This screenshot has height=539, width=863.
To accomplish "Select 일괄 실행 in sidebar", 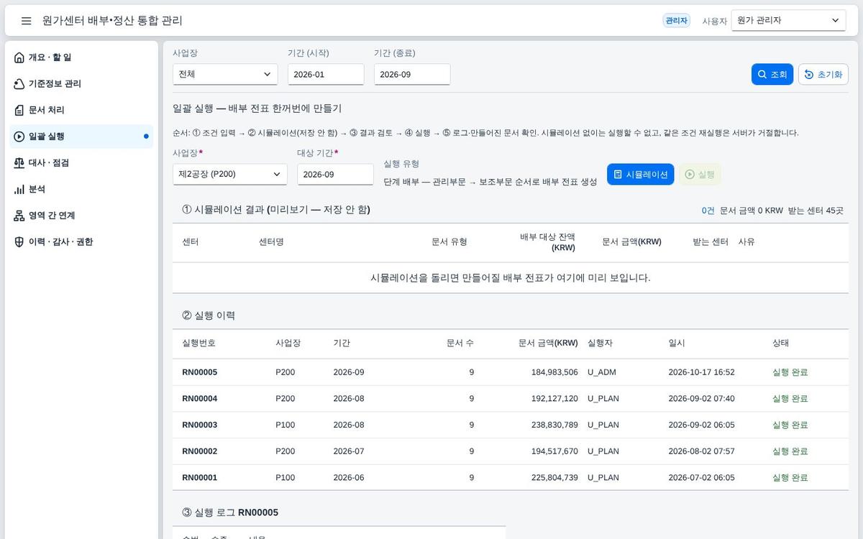I will 81,137.
